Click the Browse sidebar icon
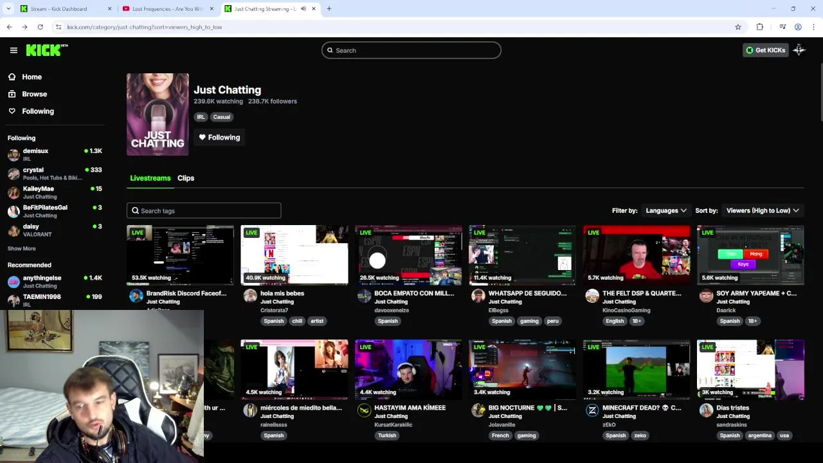This screenshot has height=463, width=823. coord(12,94)
